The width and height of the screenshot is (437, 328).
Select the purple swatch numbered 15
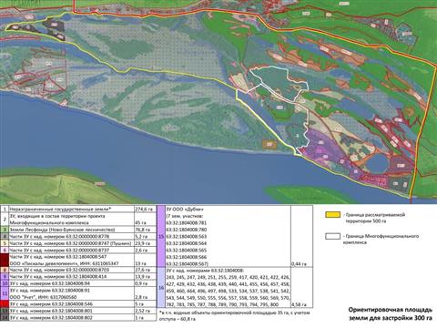tap(161, 236)
